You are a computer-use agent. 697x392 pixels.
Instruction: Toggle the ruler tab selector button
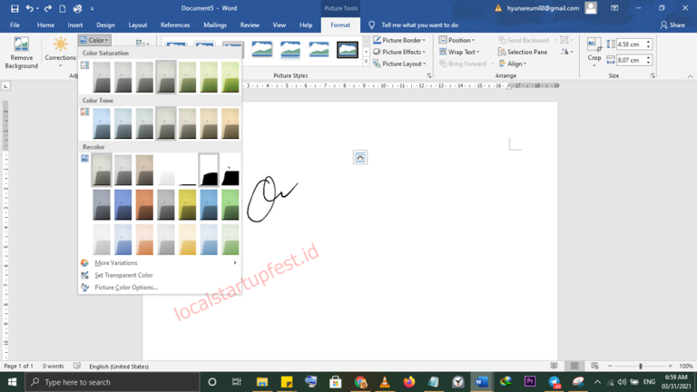[5, 86]
